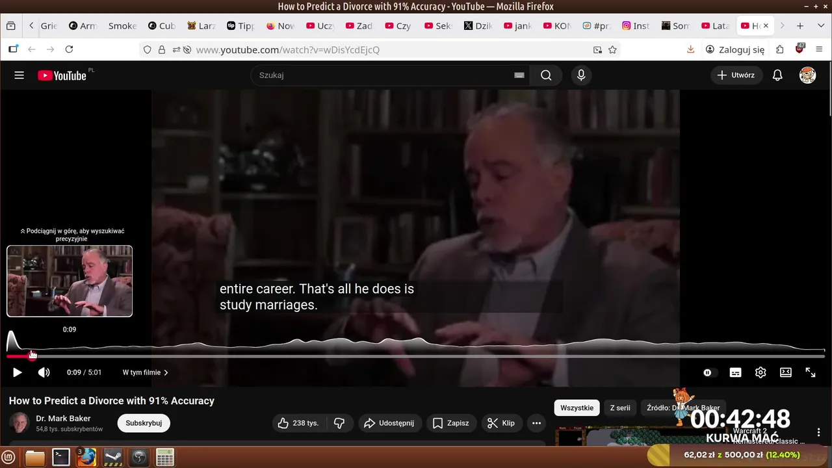Enter fullscreen mode
This screenshot has height=468, width=832.
coord(811,372)
